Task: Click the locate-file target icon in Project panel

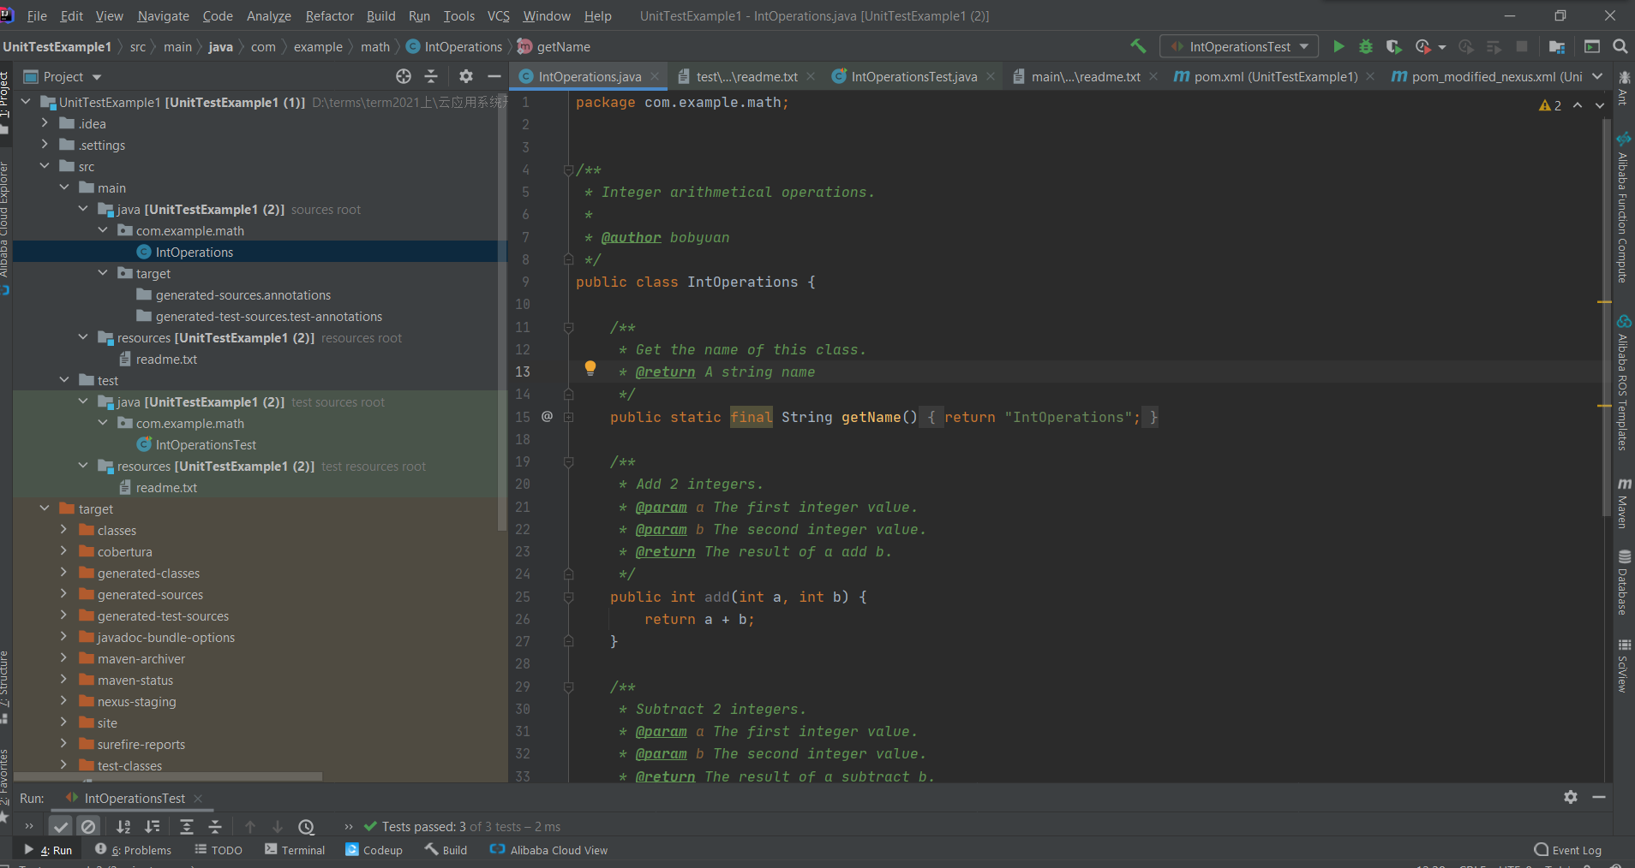Action: pos(404,76)
